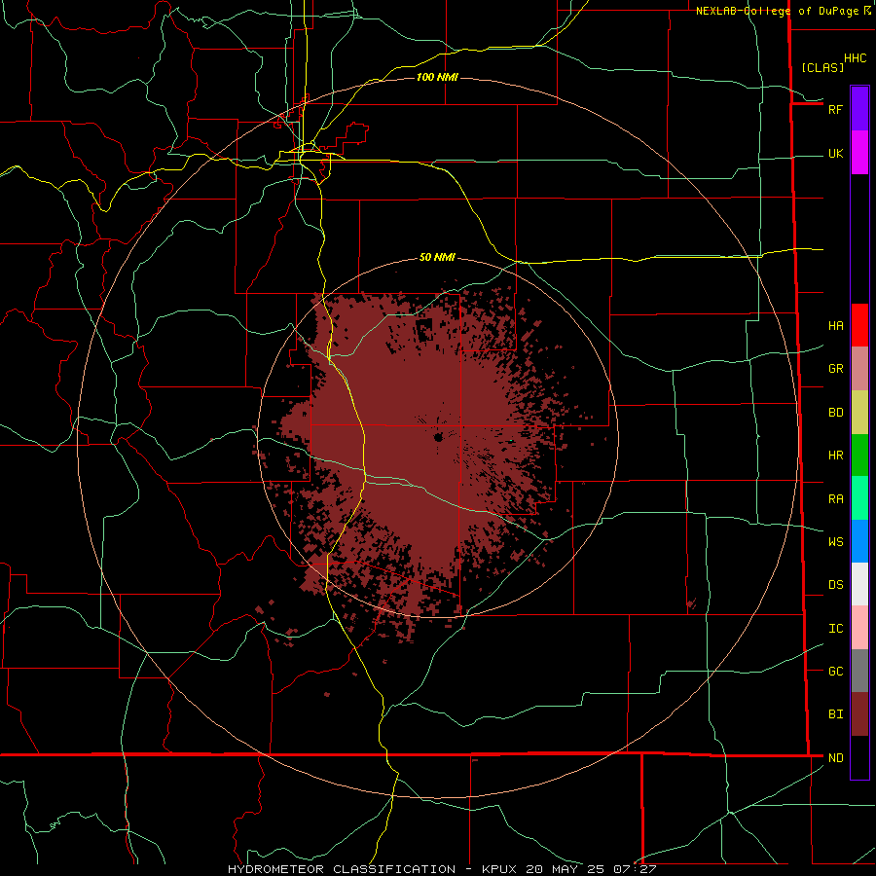The height and width of the screenshot is (876, 876).
Task: Select the gray GC legend swatch
Action: (859, 671)
